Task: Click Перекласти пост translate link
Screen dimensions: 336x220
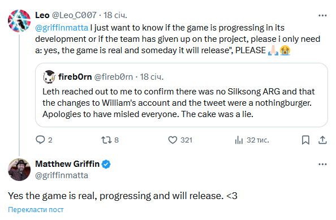Action: [x=36, y=209]
